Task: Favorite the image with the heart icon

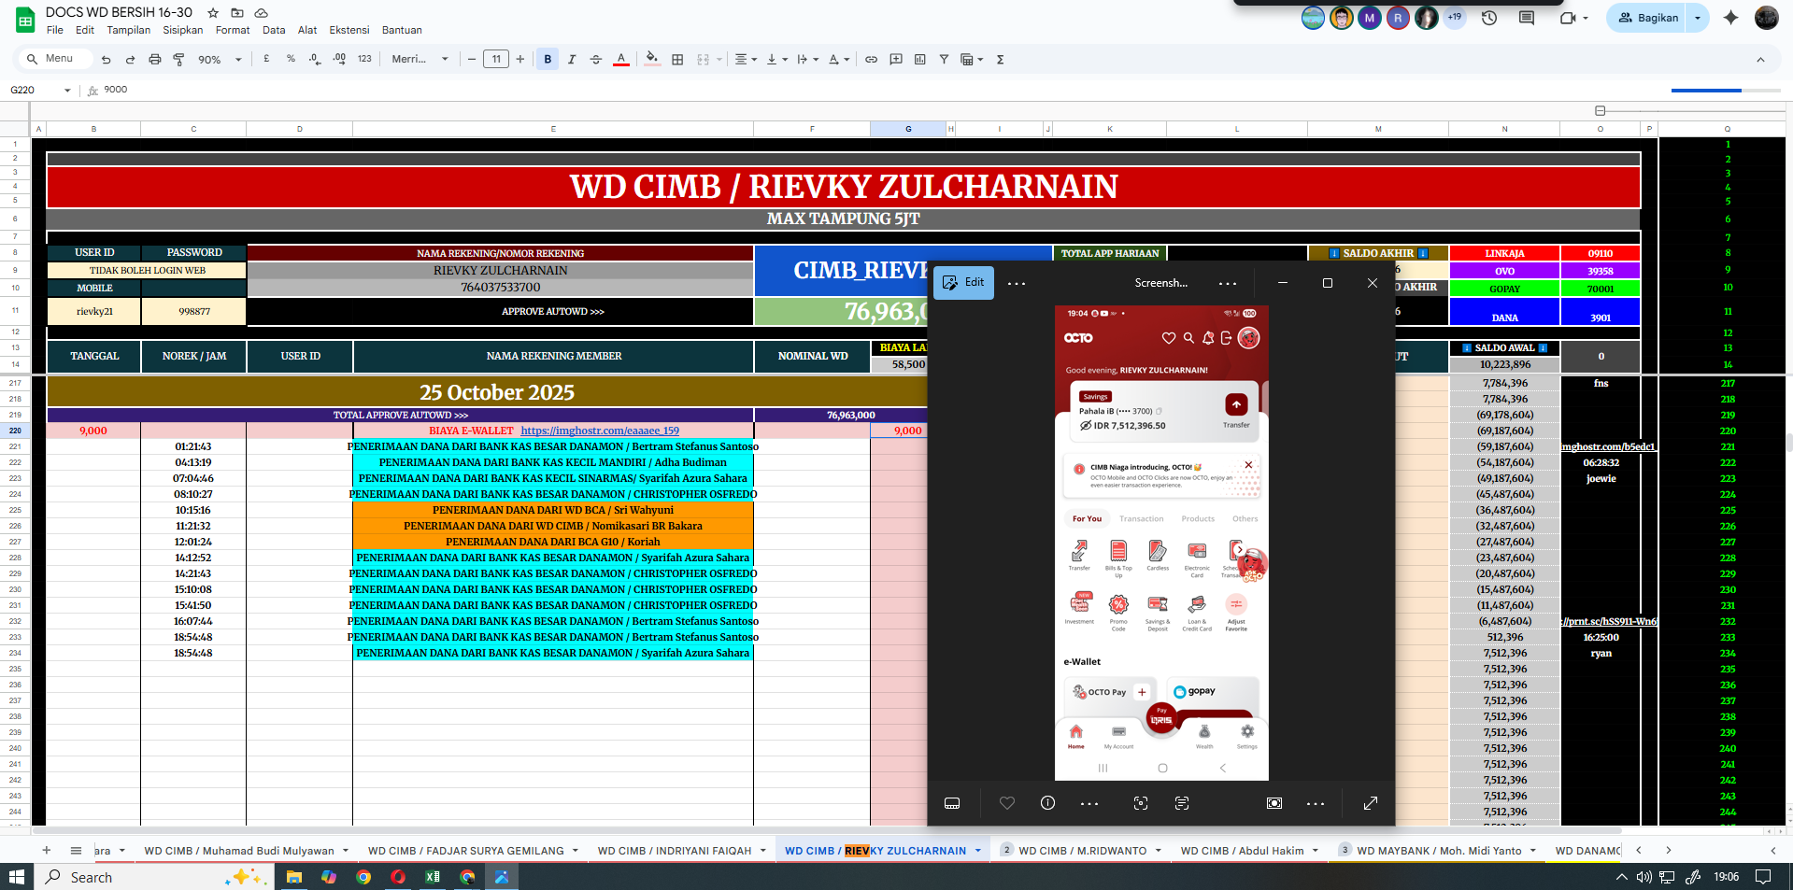Action: click(x=1007, y=803)
